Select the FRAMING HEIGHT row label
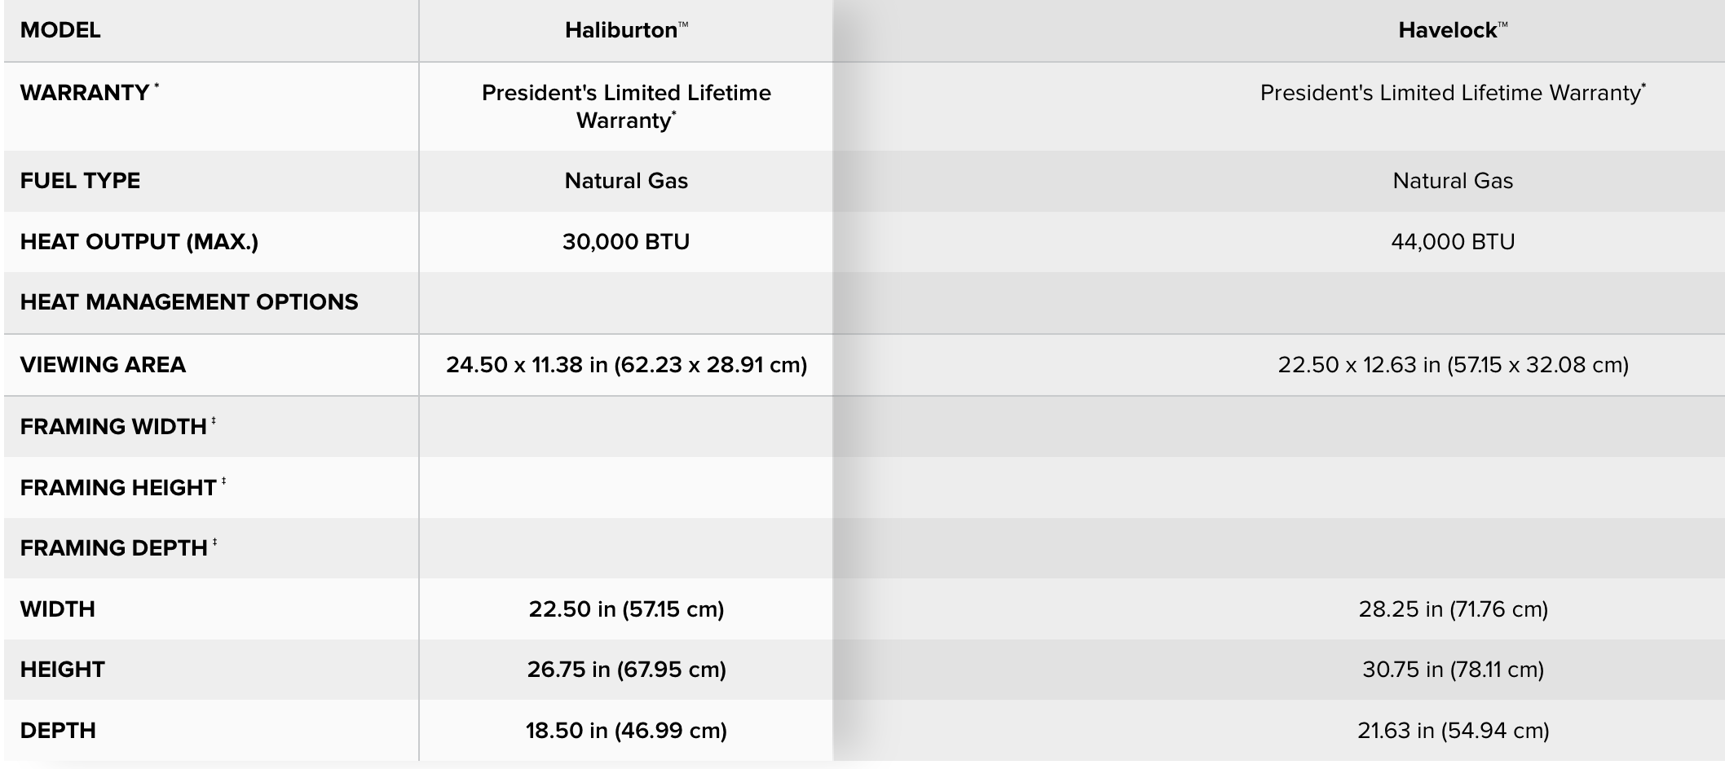The width and height of the screenshot is (1725, 769). tap(118, 488)
